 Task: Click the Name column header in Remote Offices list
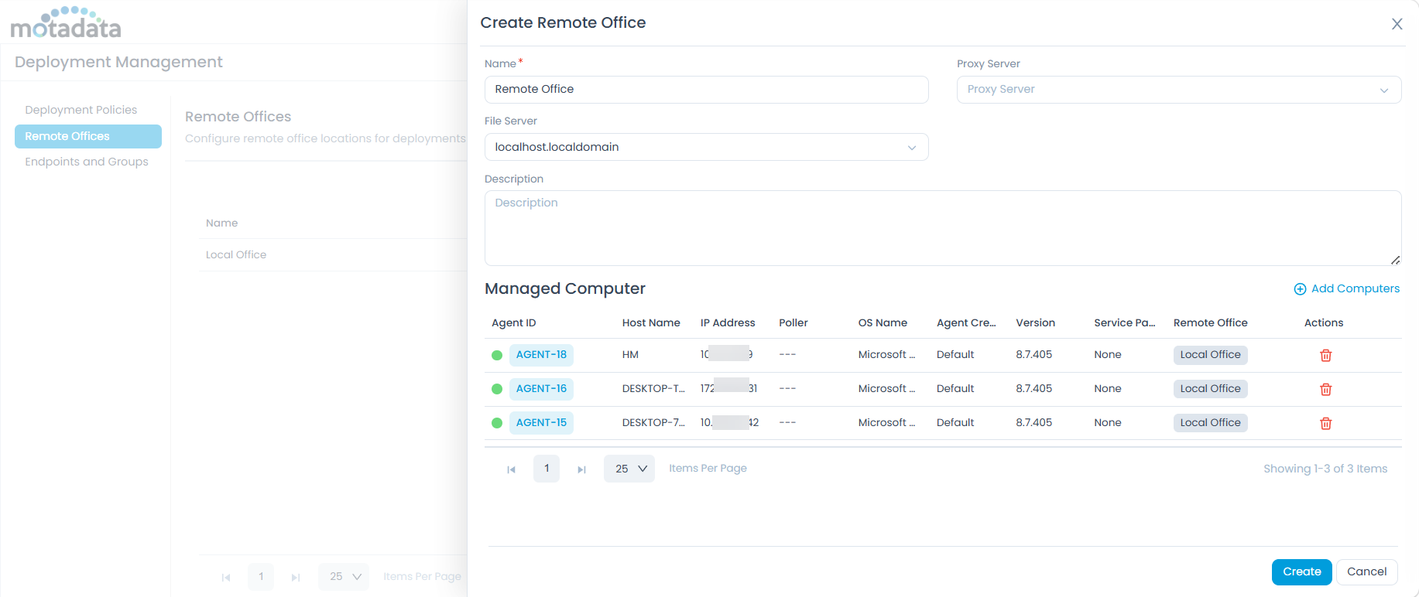coord(221,223)
